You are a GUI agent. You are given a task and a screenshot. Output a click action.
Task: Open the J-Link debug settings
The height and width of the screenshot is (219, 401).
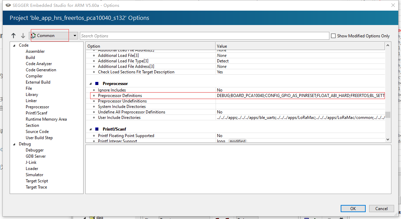[31, 162]
